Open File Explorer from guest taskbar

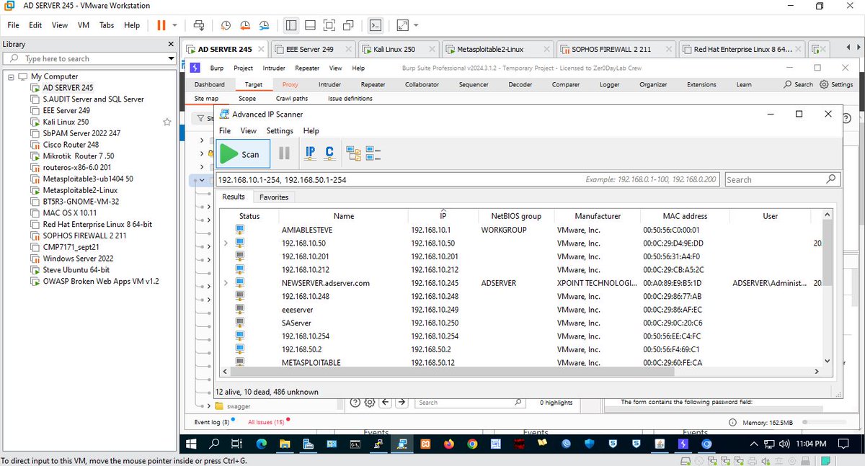tap(285, 444)
